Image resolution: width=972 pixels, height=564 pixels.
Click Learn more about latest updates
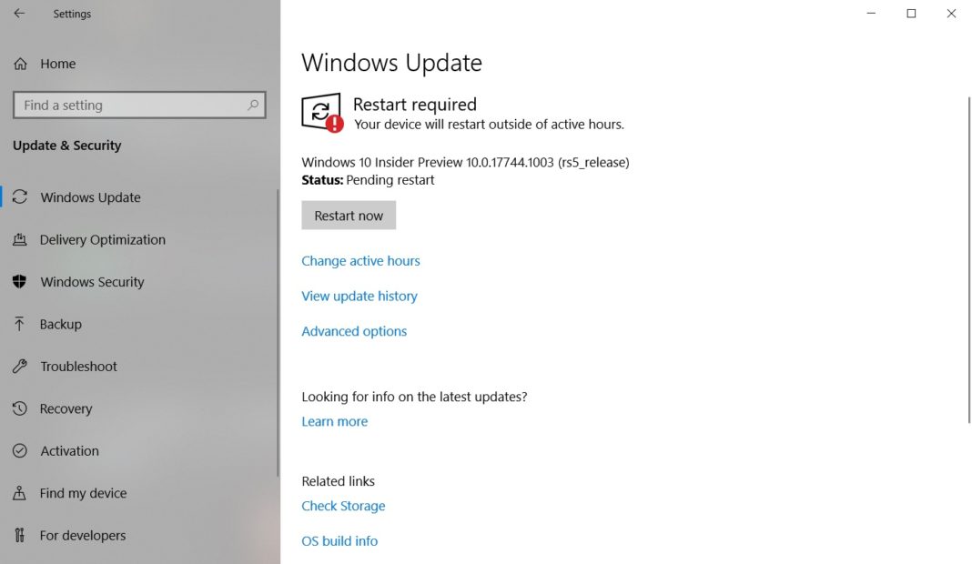334,421
